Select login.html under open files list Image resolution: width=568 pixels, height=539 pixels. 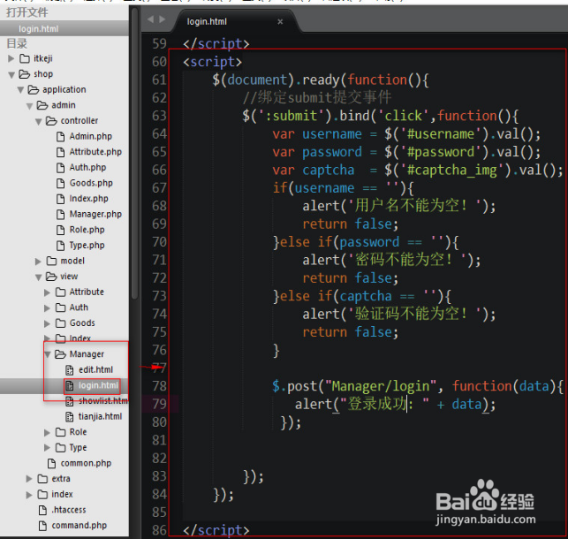click(38, 28)
